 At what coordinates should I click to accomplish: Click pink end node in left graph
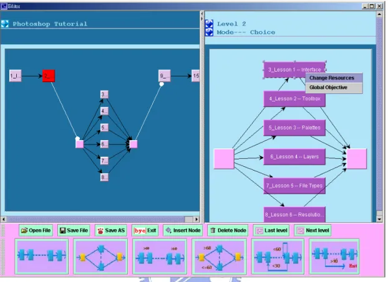tap(133, 144)
